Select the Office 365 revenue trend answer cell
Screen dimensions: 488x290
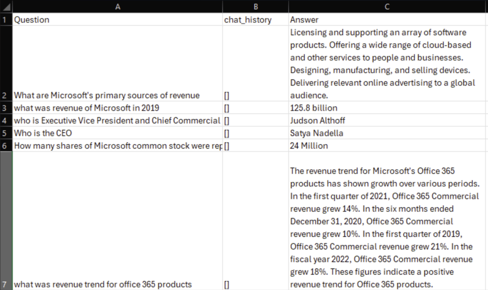click(387, 221)
